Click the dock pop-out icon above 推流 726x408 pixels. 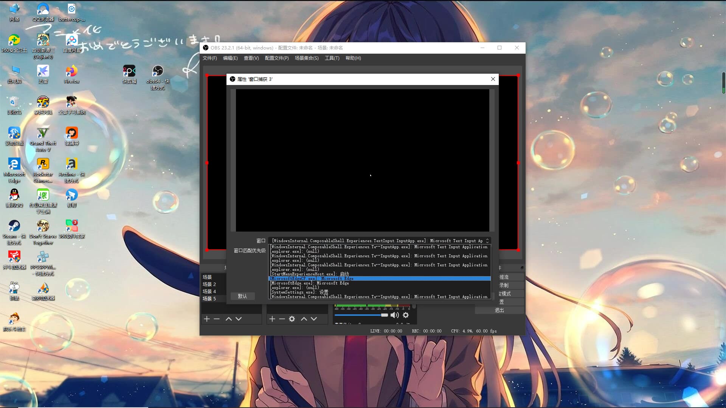522,267
